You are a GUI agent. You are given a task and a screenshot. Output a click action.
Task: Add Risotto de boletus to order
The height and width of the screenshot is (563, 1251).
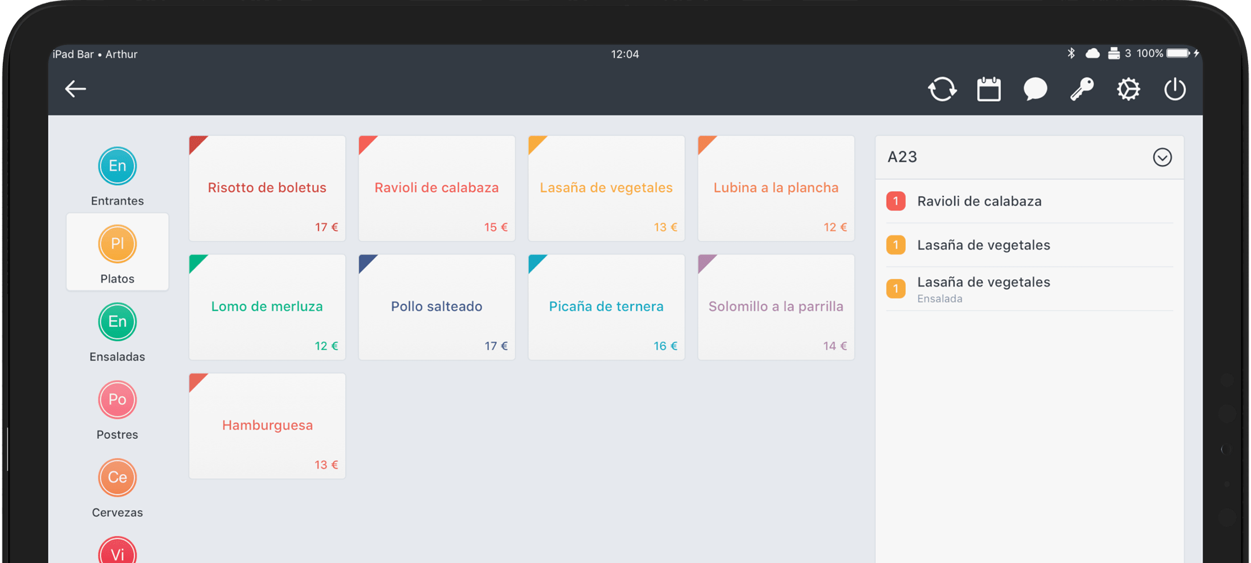[267, 188]
